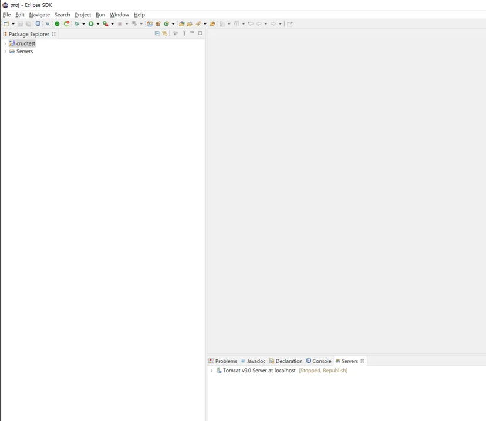Viewport: 486px width, 421px height.
Task: Click the green Run button in toolbar
Action: click(x=91, y=24)
